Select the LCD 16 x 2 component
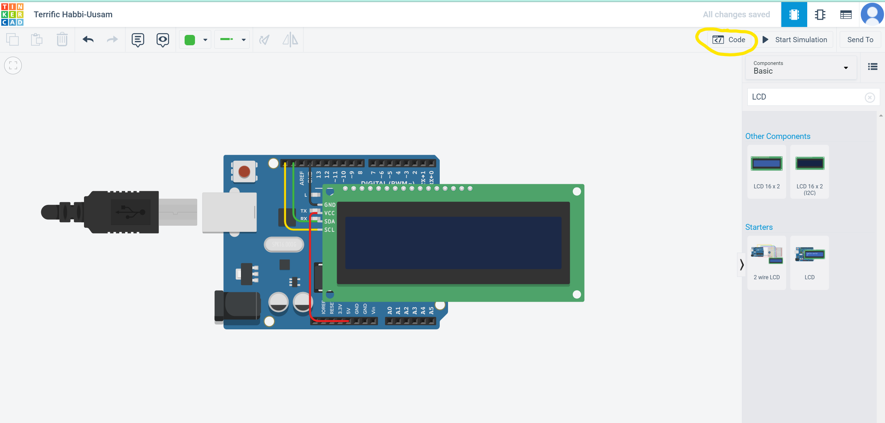The height and width of the screenshot is (423, 885). [x=766, y=172]
